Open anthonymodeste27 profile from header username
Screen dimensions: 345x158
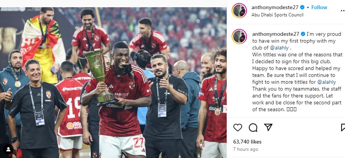click(x=275, y=7)
